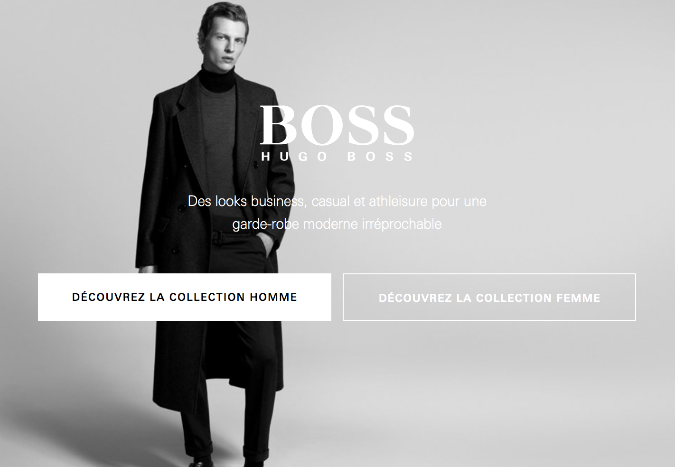Click the Découvrez la collection homme button

[185, 297]
